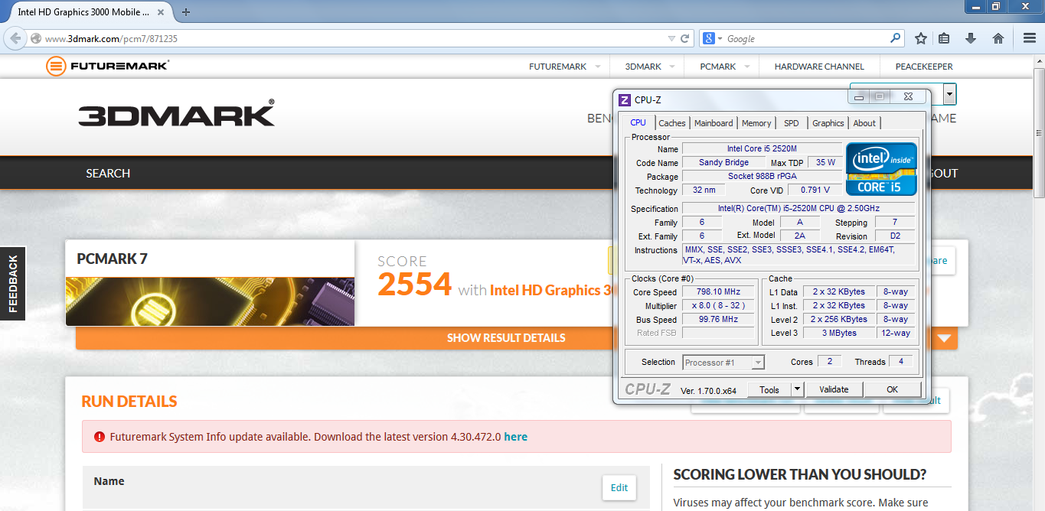Click the Multiplier value x 8.0 ( 8 - 32 )
The image size is (1045, 511).
pos(717,306)
